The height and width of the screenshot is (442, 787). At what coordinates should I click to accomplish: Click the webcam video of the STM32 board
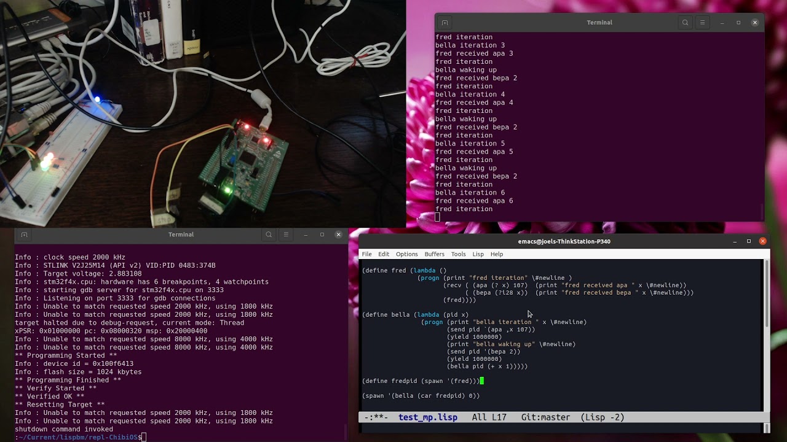click(203, 114)
